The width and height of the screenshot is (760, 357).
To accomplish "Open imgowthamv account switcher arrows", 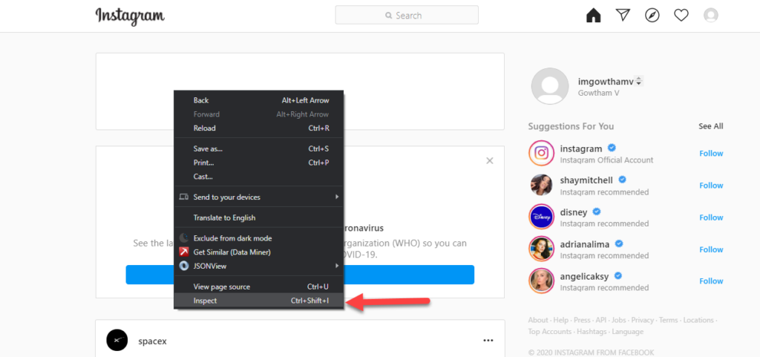I will click(x=639, y=82).
